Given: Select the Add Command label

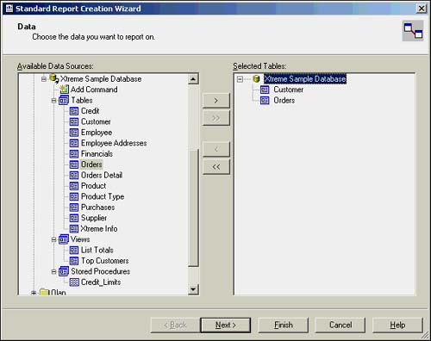Looking at the screenshot, I should pos(94,90).
